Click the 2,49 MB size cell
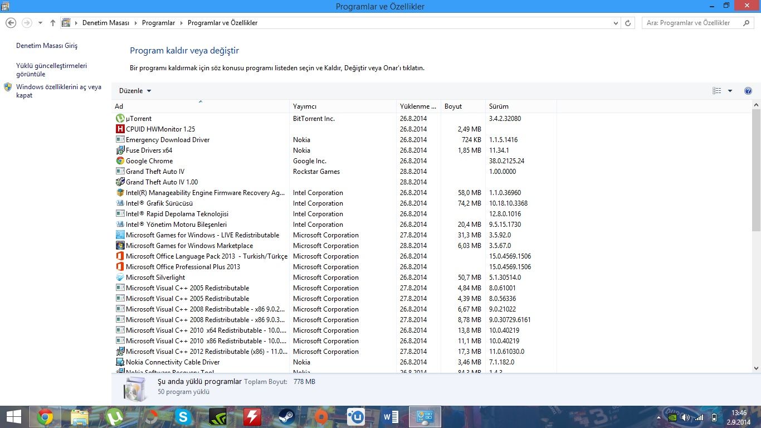The height and width of the screenshot is (428, 761). click(x=469, y=129)
